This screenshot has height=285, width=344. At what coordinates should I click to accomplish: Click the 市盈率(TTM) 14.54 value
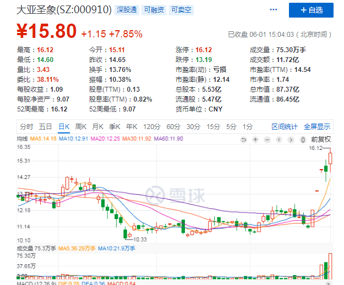pyautogui.click(x=302, y=70)
